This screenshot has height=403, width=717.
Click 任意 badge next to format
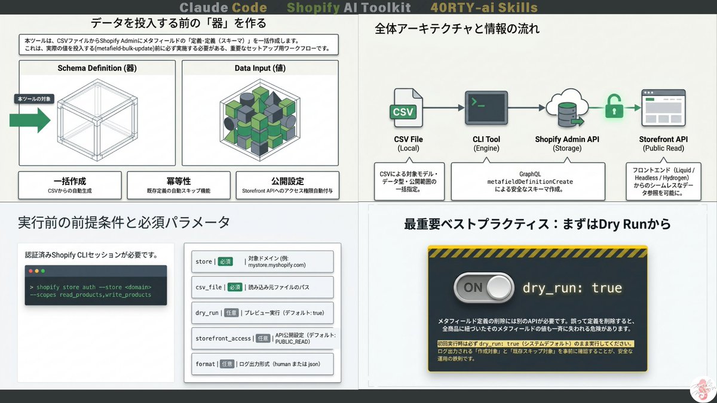[x=227, y=364]
